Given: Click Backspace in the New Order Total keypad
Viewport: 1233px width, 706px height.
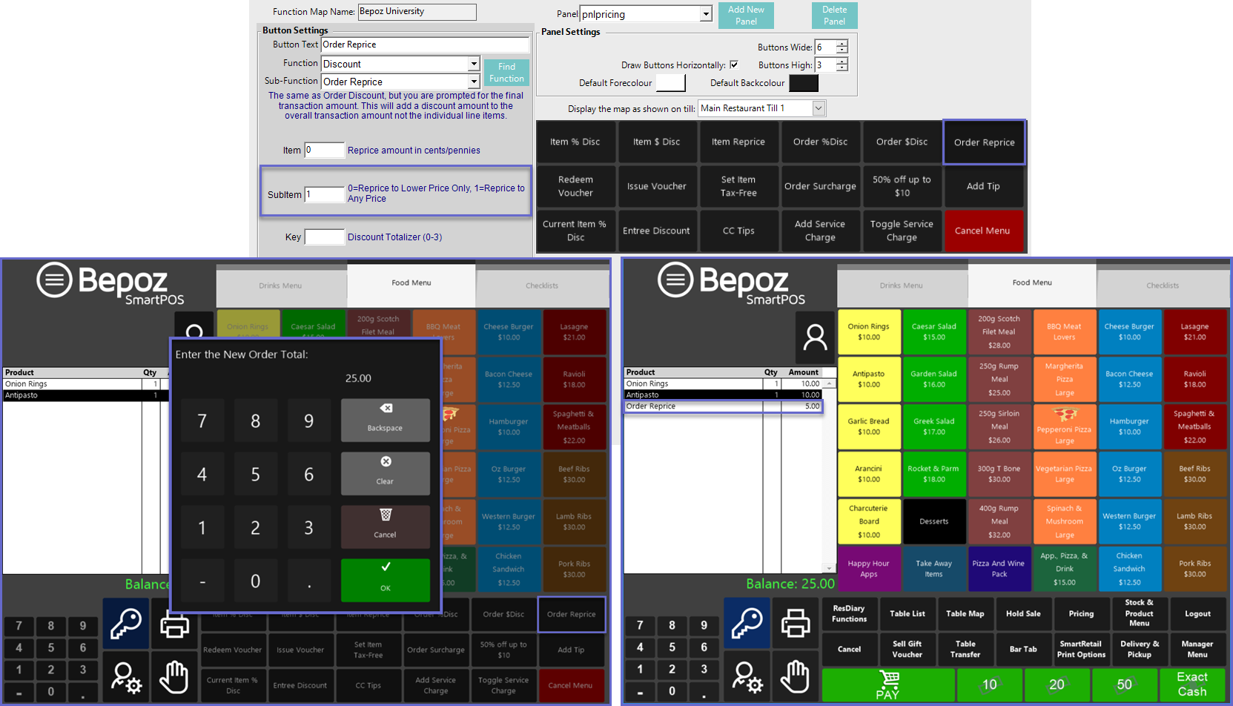Looking at the screenshot, I should point(385,420).
